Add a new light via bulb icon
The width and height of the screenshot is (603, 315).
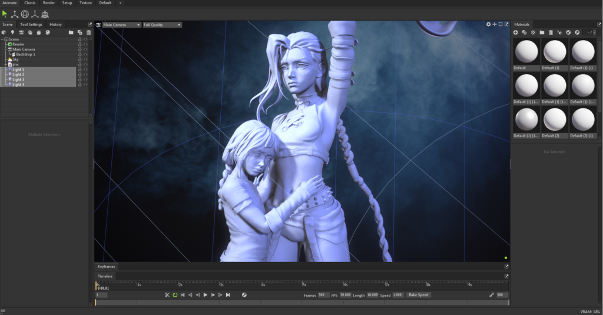(12, 32)
